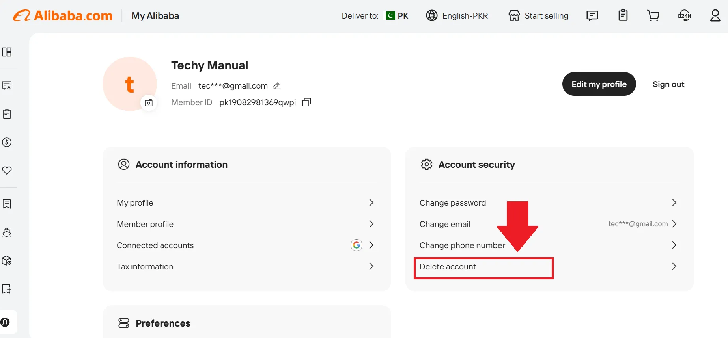Expand the Delete account chevron
Screen dimensions: 728x338
[x=674, y=266]
